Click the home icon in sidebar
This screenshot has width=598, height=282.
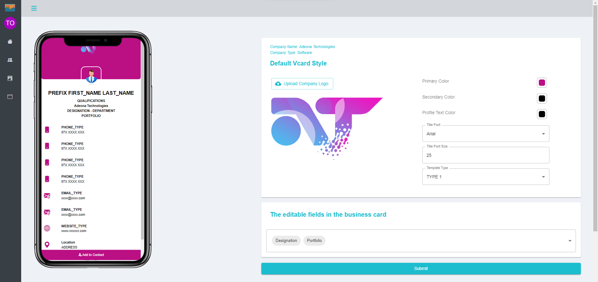point(10,42)
